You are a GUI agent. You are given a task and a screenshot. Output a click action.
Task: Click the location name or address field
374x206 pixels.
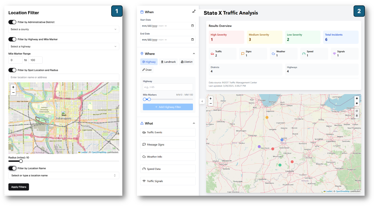pos(64,77)
